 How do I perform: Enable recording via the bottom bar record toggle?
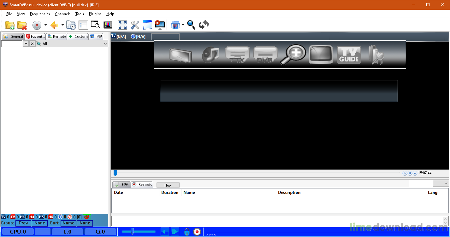197,232
